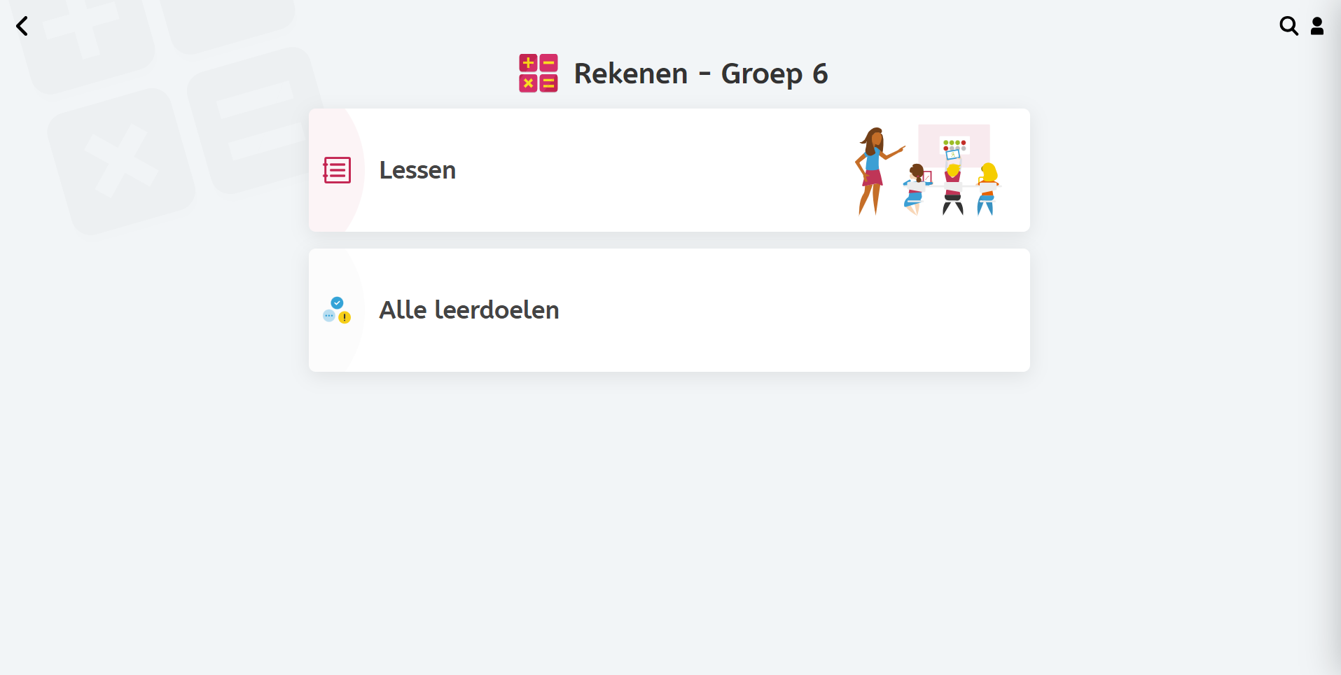Click the yellow-haired student on the right
This screenshot has height=675, width=1341.
click(987, 188)
